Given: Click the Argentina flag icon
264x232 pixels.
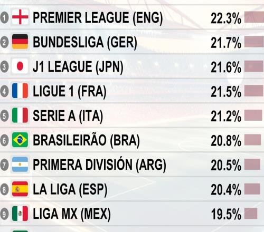Looking at the screenshot, I should (20, 165).
